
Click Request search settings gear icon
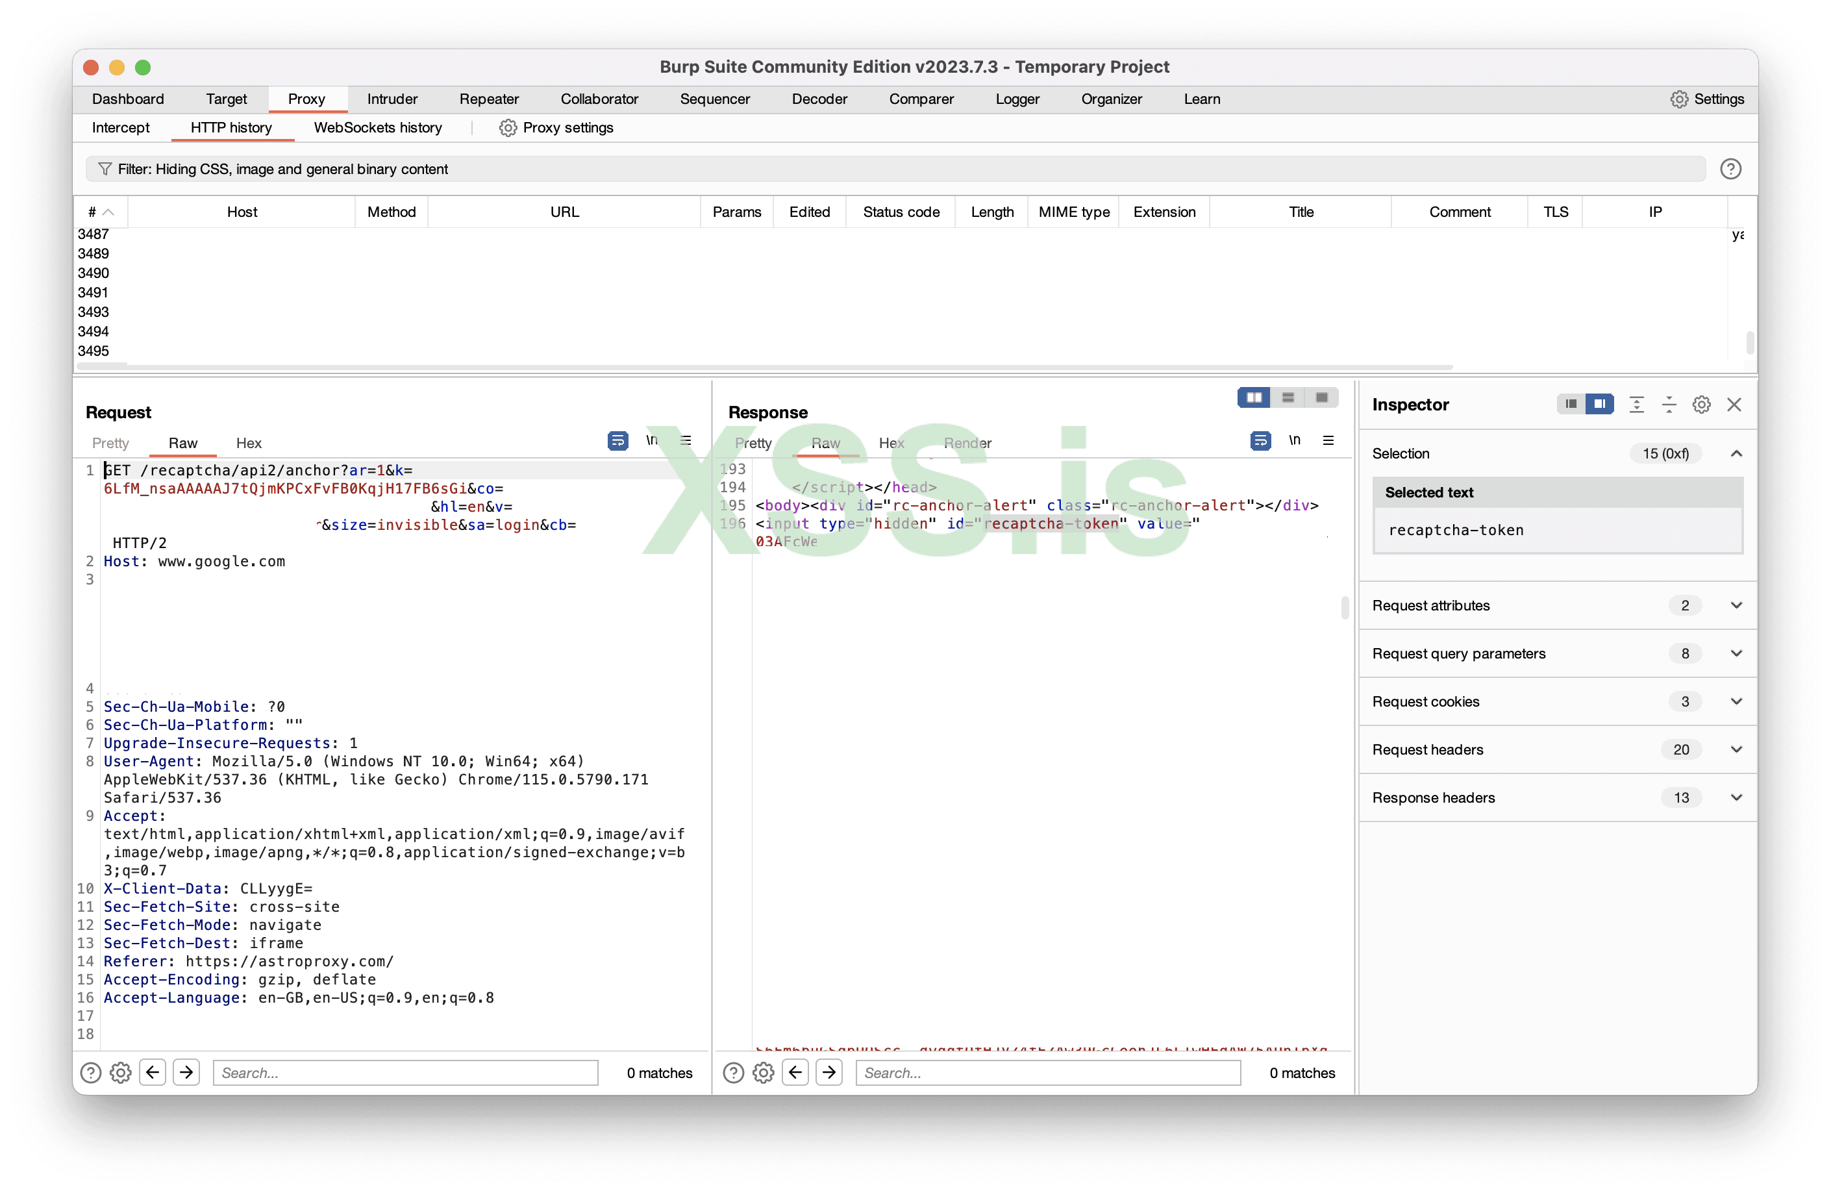click(x=120, y=1073)
